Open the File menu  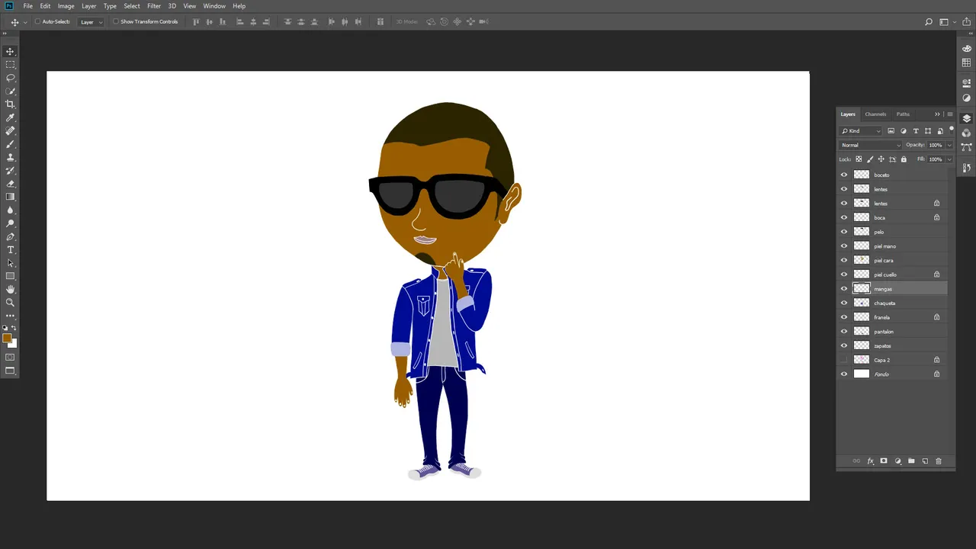pyautogui.click(x=28, y=6)
